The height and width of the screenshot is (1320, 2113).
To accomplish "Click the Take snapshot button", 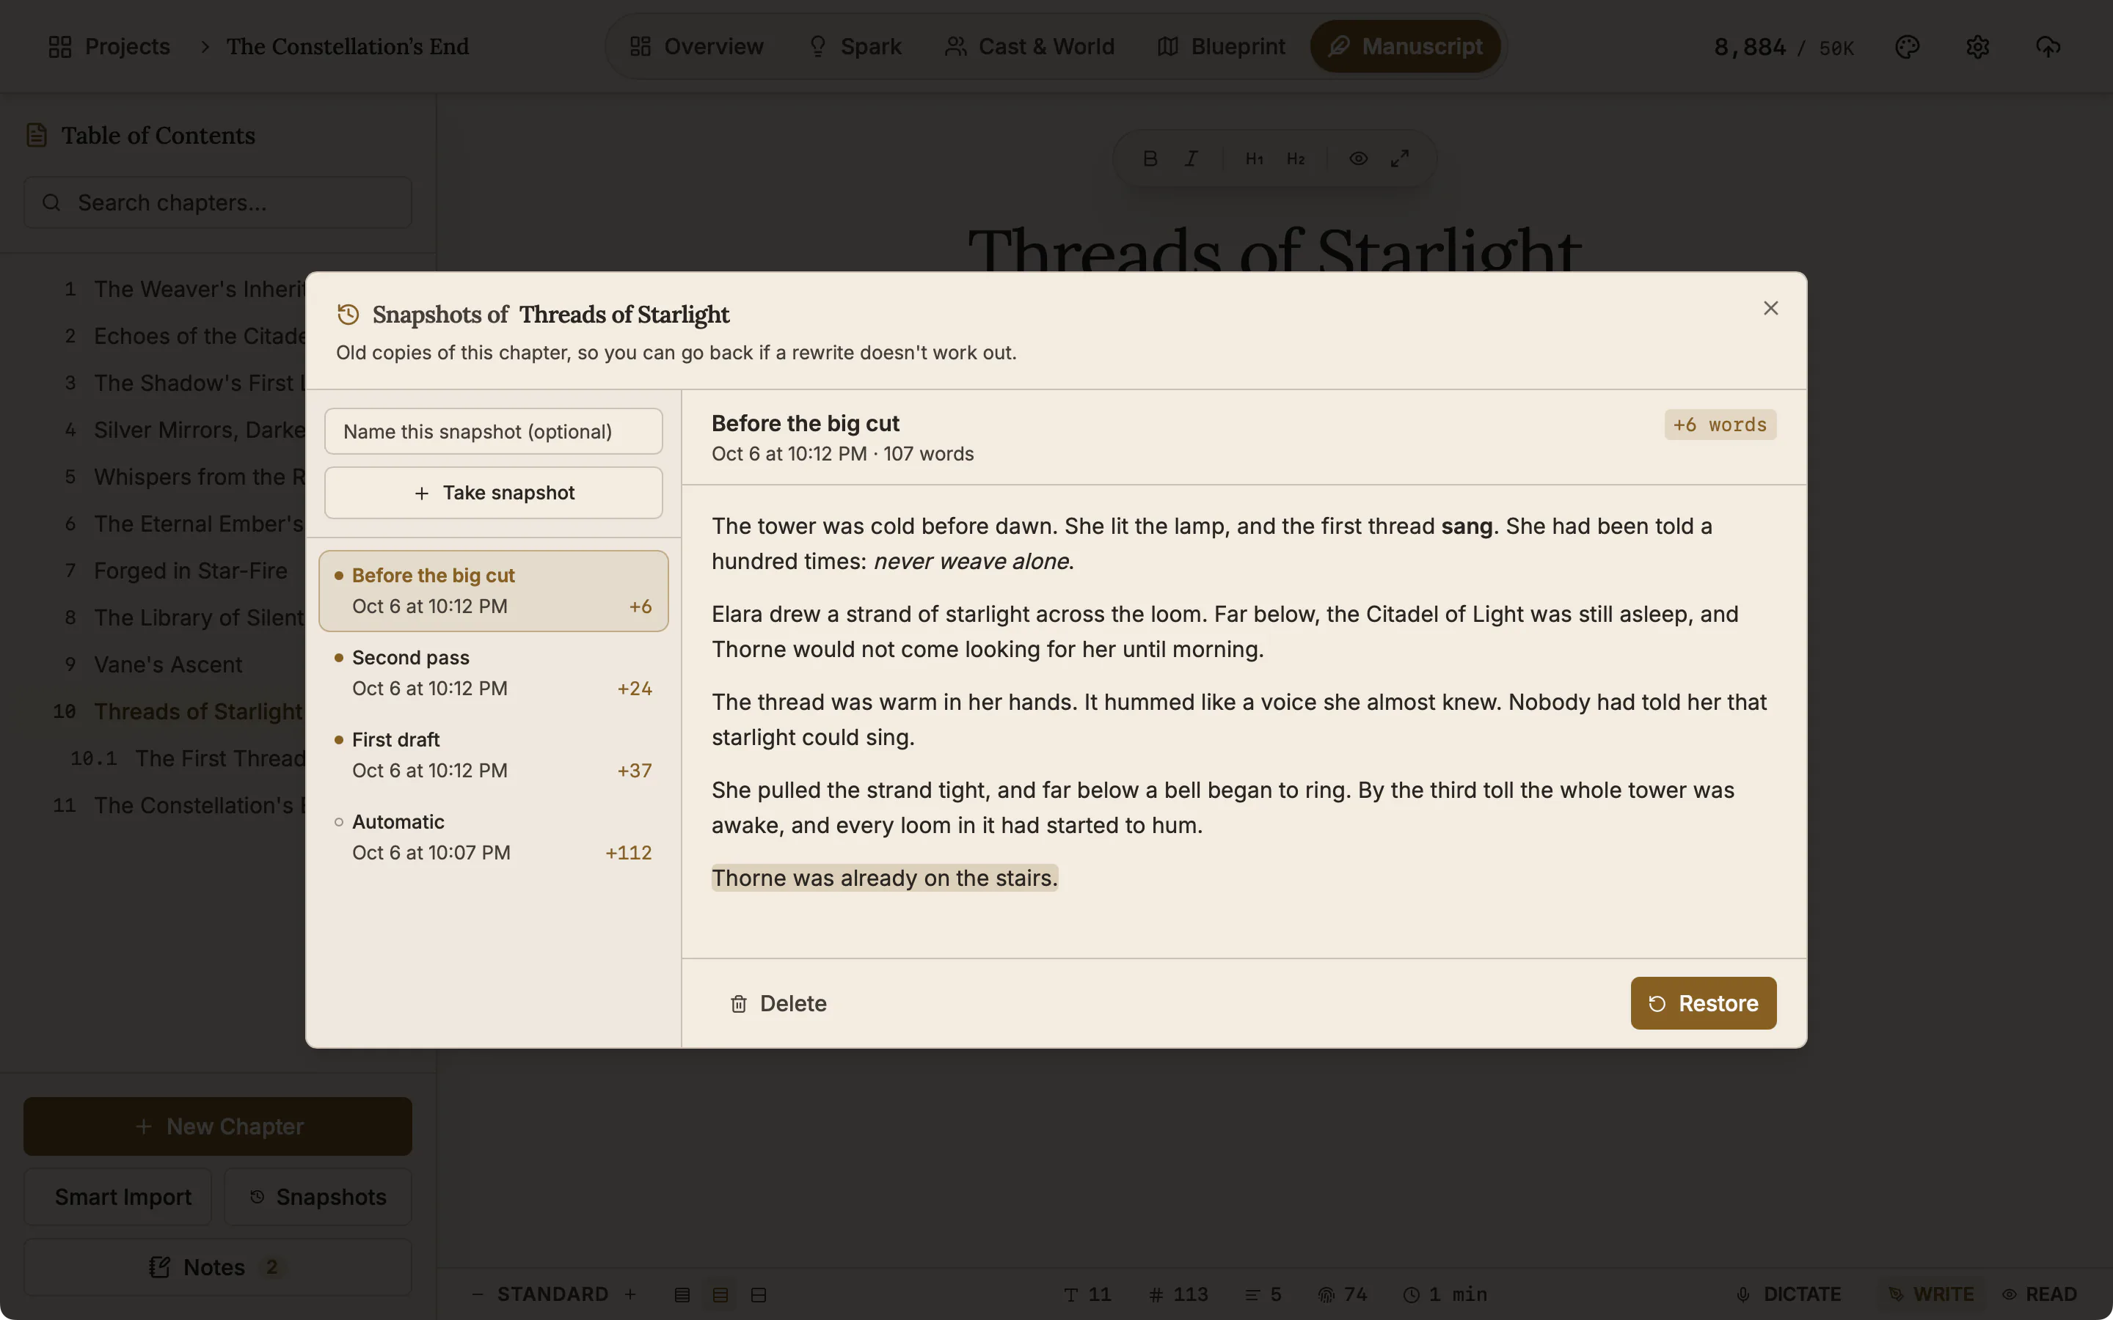I will click(493, 492).
